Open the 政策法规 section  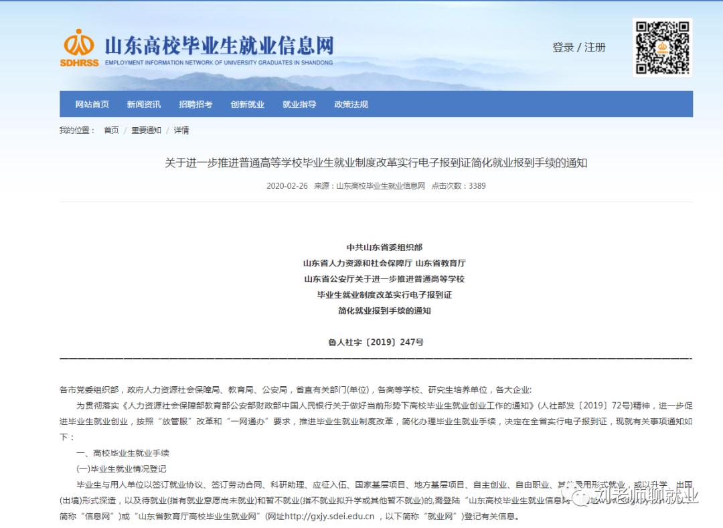349,104
